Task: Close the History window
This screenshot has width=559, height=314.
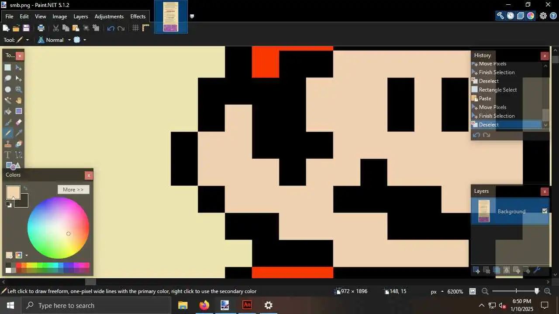Action: click(545, 56)
